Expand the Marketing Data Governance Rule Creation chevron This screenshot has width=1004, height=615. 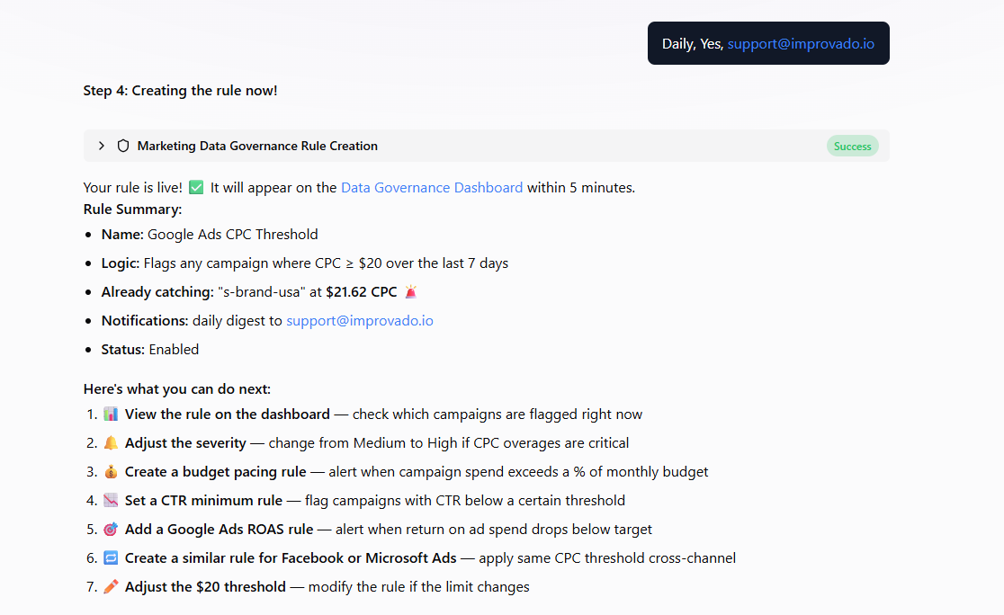click(102, 146)
